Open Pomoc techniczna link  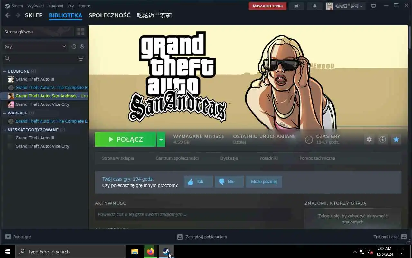(x=317, y=158)
